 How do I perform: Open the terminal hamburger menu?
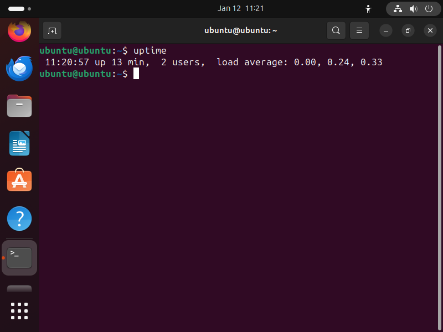359,30
